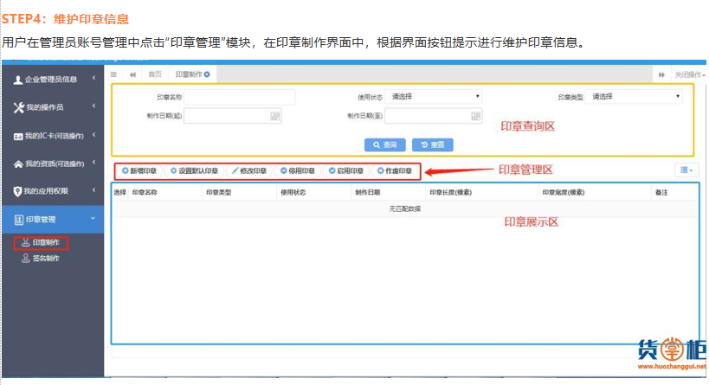
Task: Open the 关闭操作 dropdown menu
Action: (x=689, y=75)
